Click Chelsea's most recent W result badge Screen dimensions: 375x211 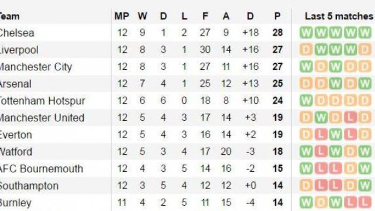click(x=365, y=33)
